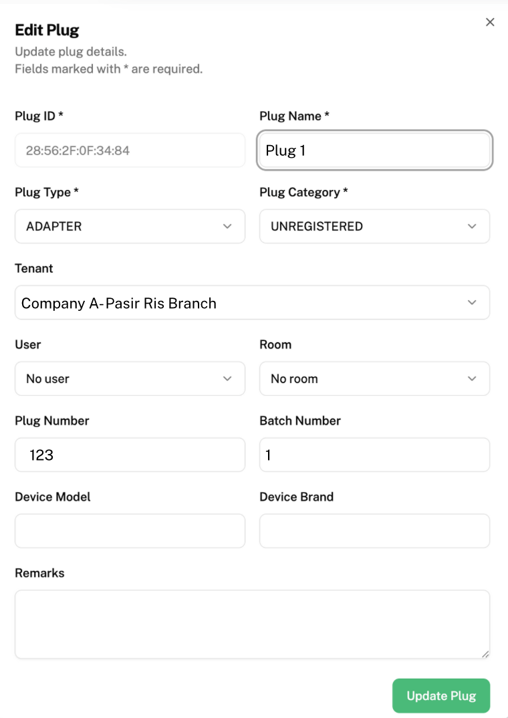Click the Plug ID field showing 28:56:2F:0F:34:84
The height and width of the screenshot is (718, 508).
tap(130, 150)
